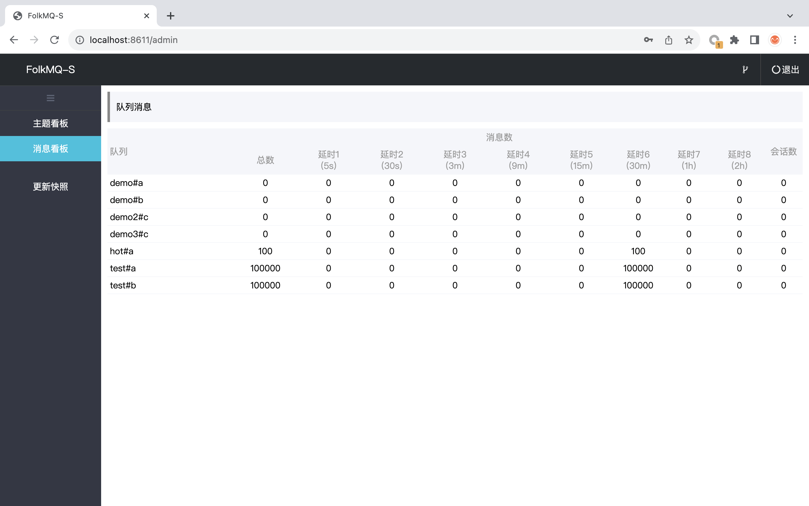Click the 退出 logout button
Screen dimensions: 809x506
click(x=785, y=70)
